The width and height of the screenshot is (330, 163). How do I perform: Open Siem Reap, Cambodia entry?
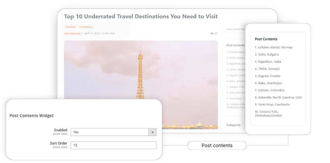coord(272,104)
